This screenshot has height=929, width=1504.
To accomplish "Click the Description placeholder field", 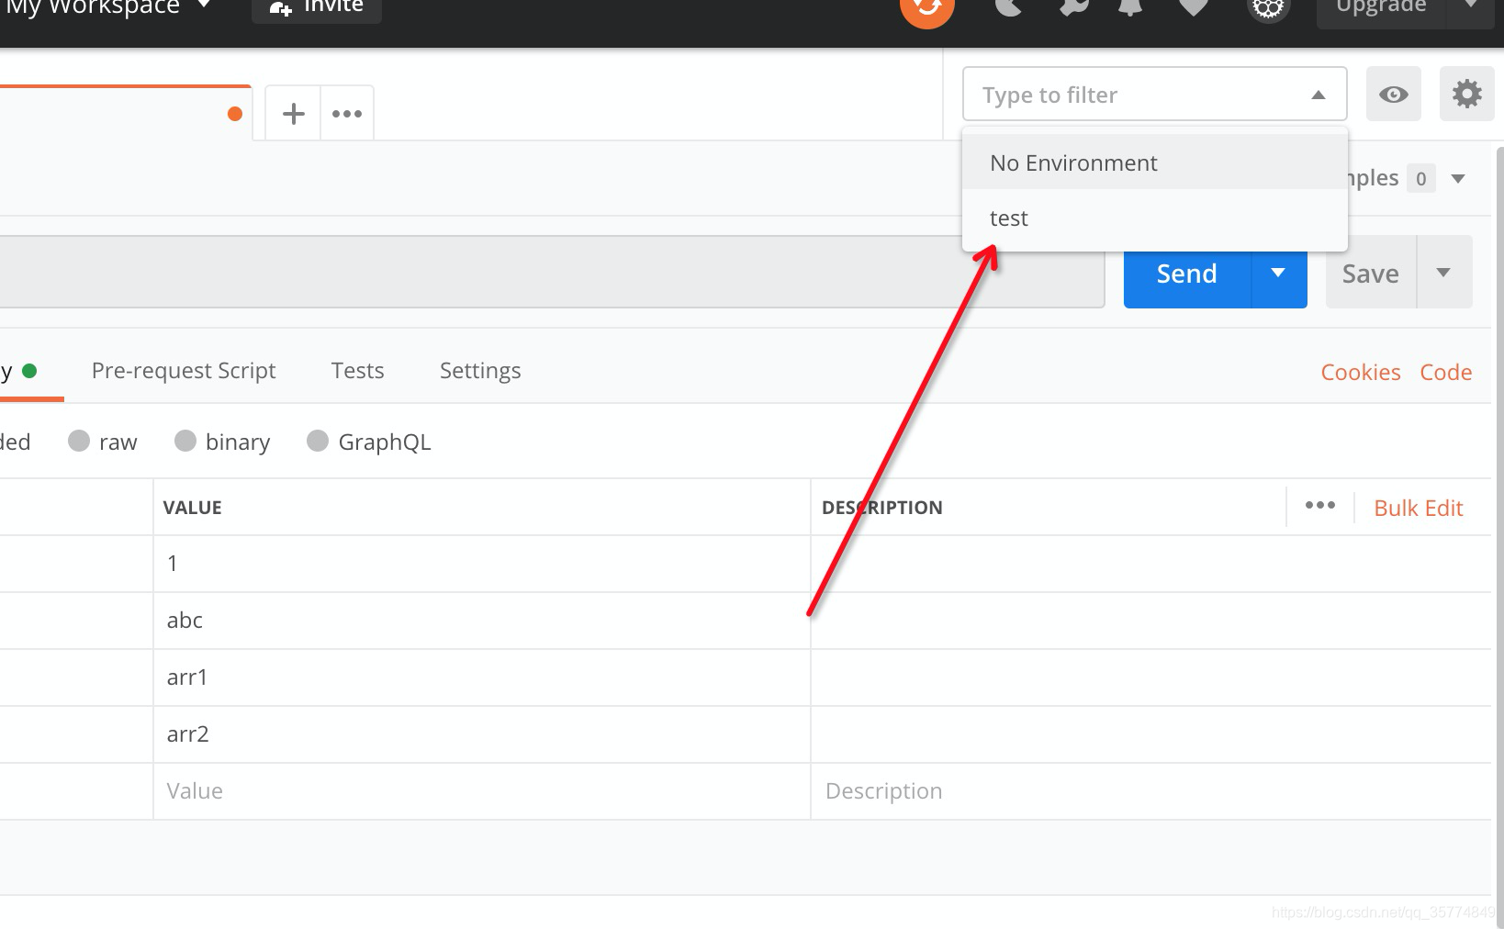I will [1150, 791].
